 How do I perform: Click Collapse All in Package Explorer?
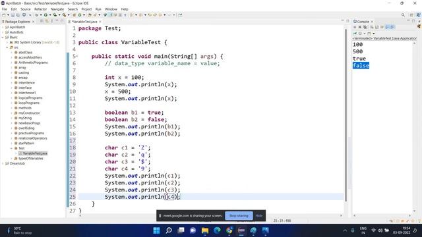pos(42,21)
